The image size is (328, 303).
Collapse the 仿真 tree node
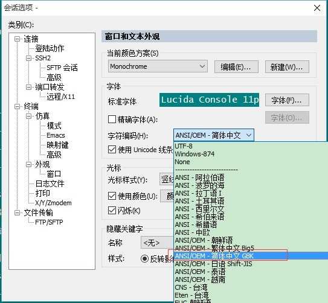coord(28,116)
